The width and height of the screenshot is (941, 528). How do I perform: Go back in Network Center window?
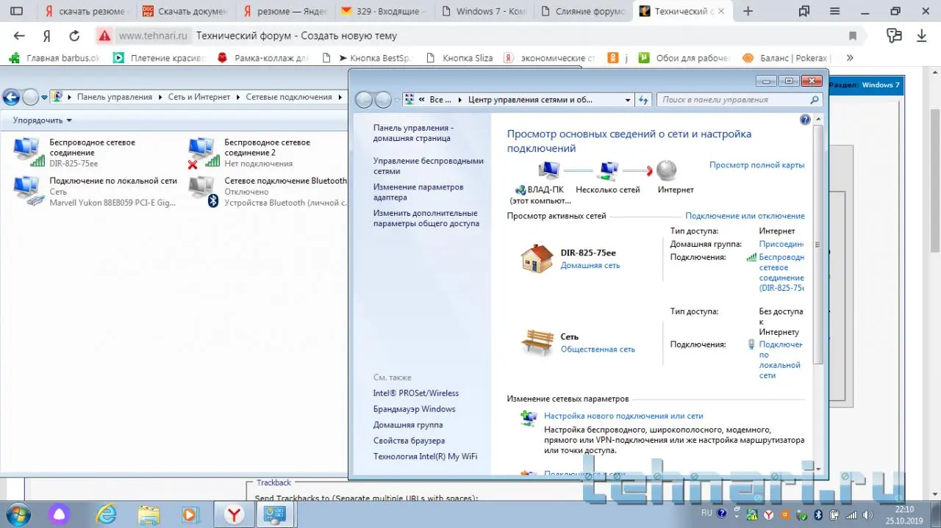(363, 100)
